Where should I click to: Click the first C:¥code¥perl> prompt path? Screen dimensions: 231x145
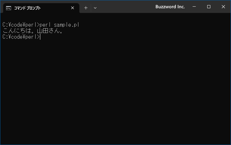[21, 25]
